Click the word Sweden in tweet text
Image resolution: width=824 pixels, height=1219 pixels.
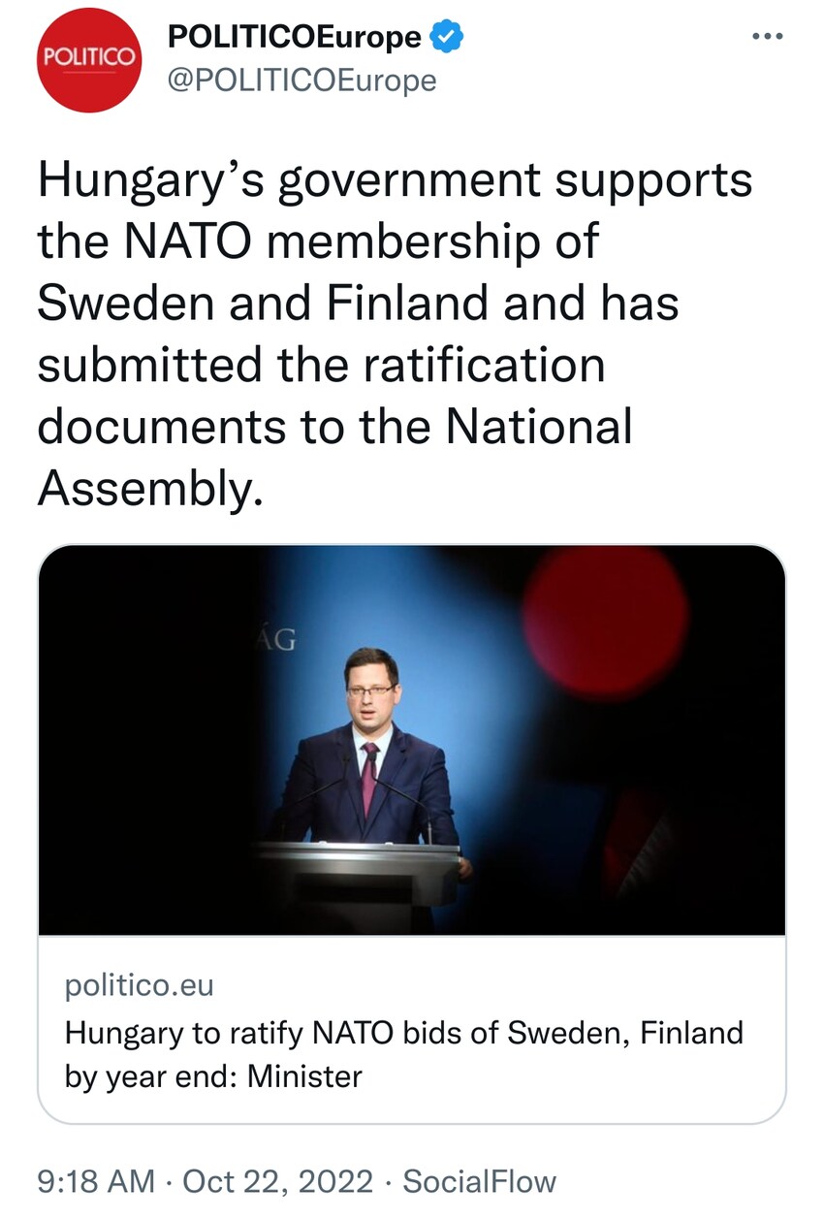pyautogui.click(x=124, y=304)
